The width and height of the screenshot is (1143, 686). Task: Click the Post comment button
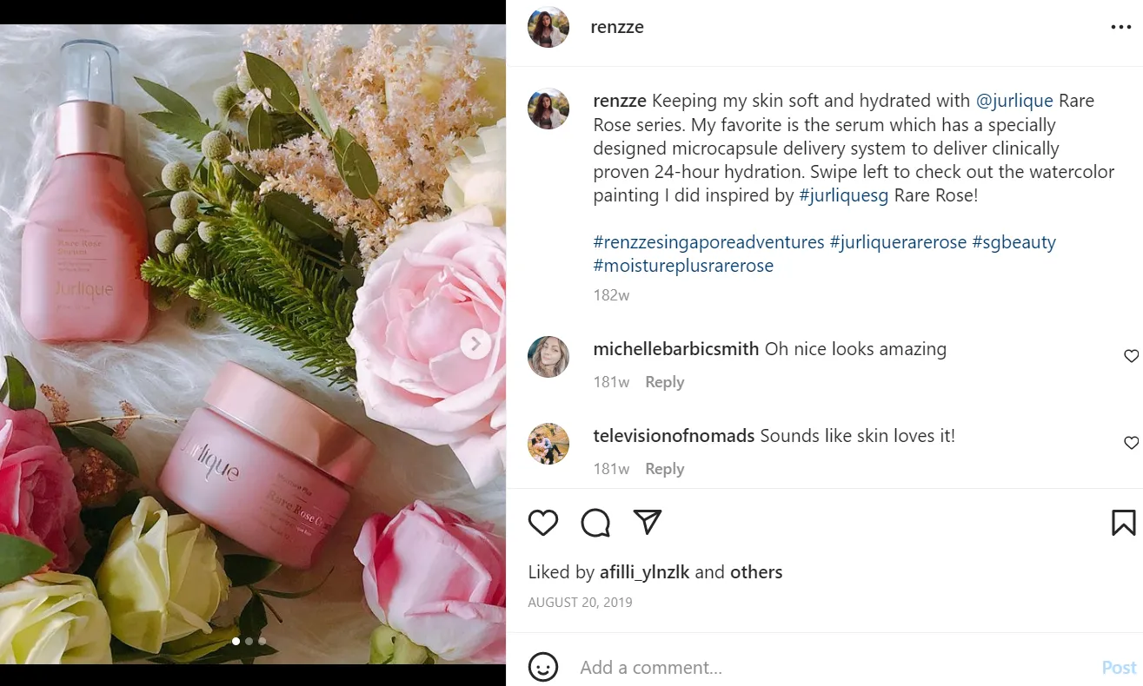tap(1119, 668)
